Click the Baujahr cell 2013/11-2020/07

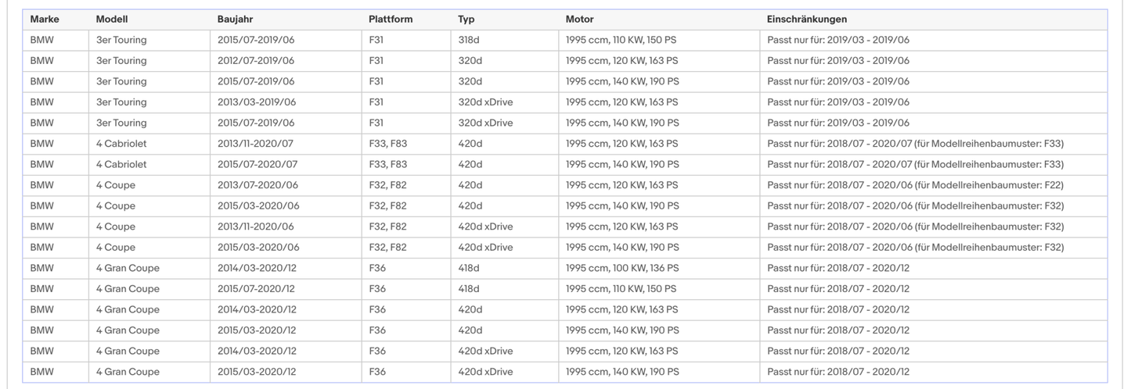pyautogui.click(x=256, y=144)
